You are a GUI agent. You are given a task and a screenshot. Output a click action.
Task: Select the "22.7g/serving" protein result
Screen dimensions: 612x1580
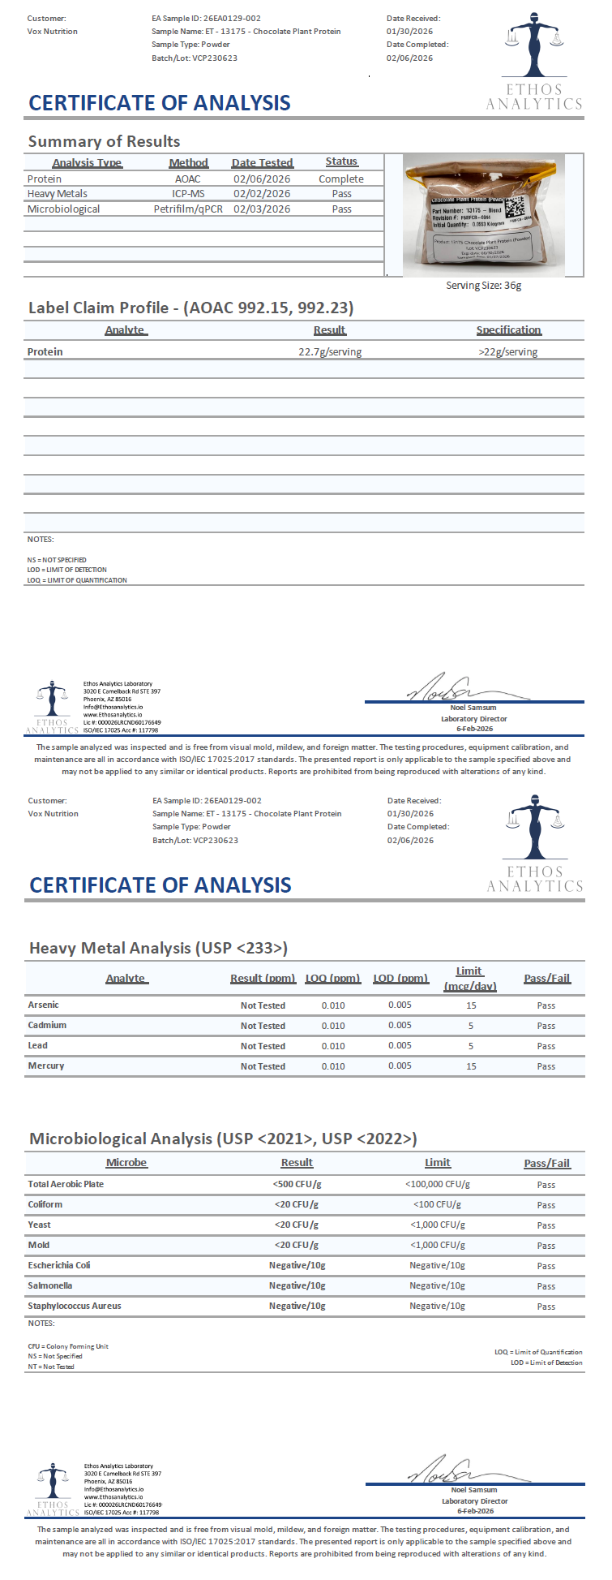330,352
